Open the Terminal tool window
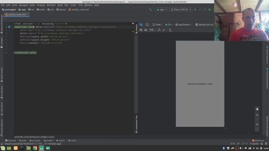 tap(11, 141)
